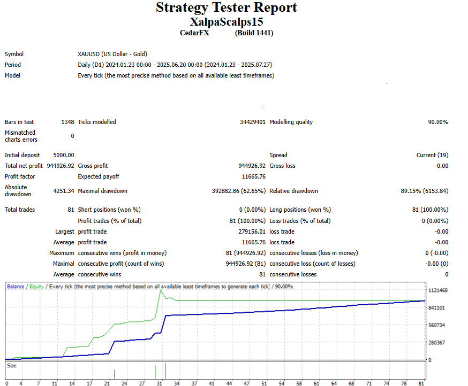Screen dimensions: 468x386
Task: Click the Daily (D1) period value
Action: 175,65
